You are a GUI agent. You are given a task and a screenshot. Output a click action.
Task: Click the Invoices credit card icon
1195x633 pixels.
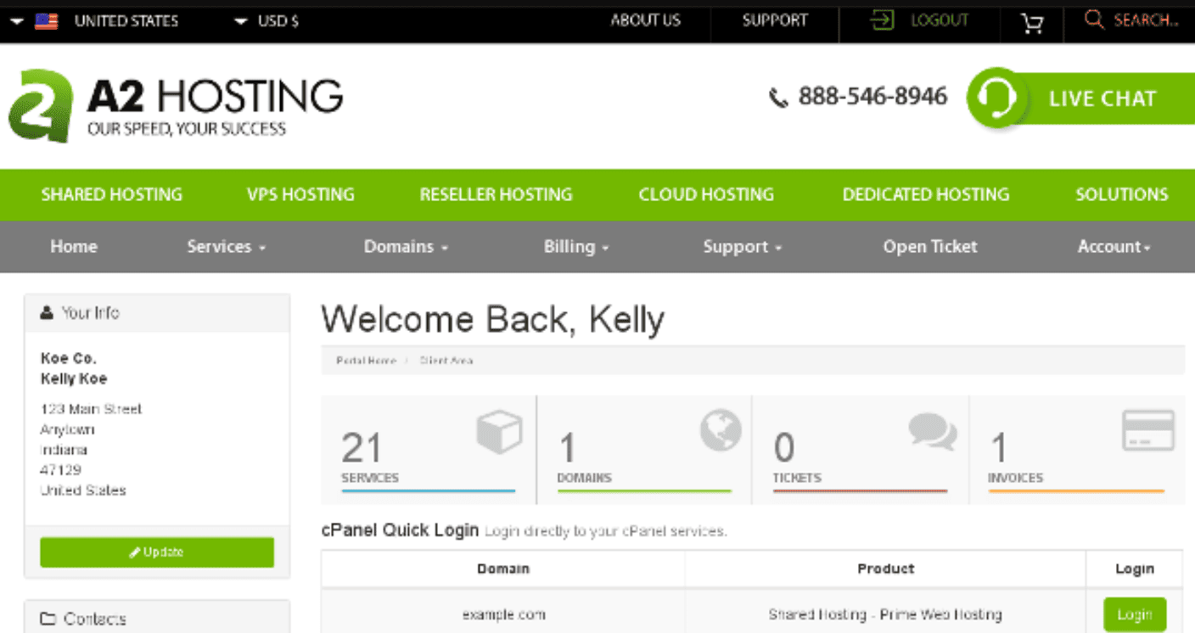click(1147, 431)
